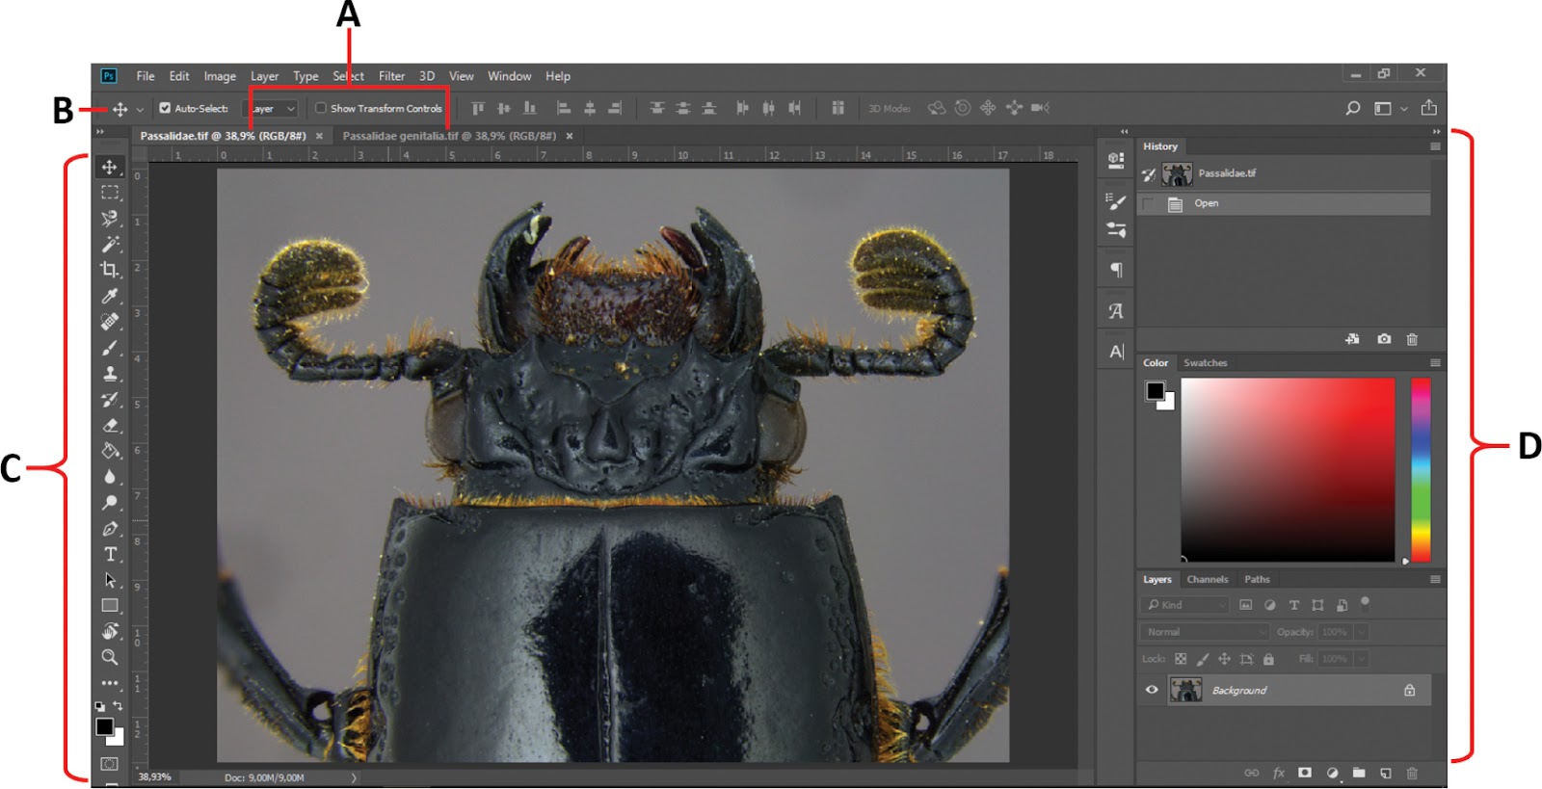Create new document from current state
1542x789 pixels.
(x=1353, y=339)
